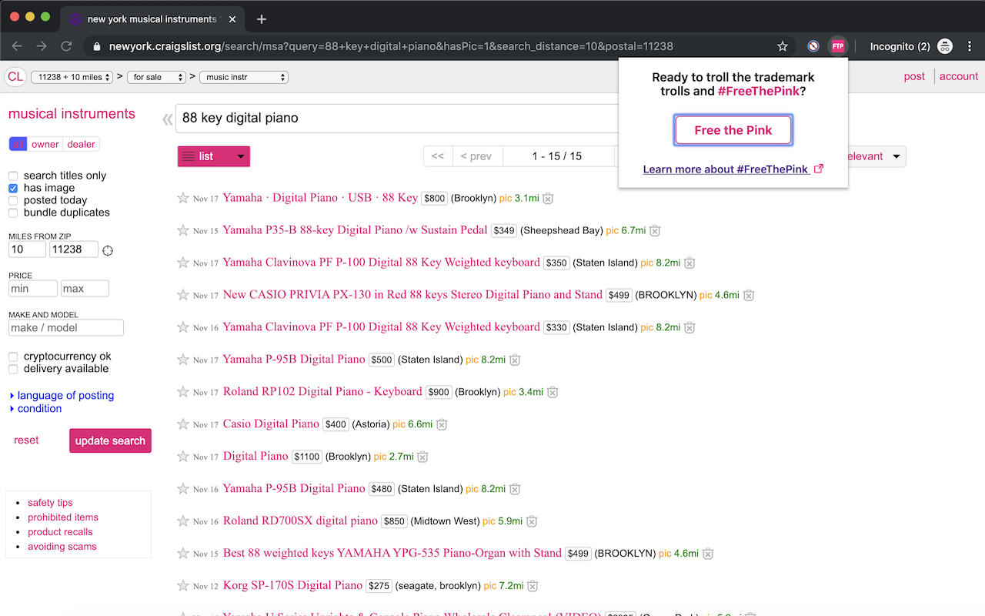The width and height of the screenshot is (985, 616).
Task: Click the reset link
Action: pos(26,440)
